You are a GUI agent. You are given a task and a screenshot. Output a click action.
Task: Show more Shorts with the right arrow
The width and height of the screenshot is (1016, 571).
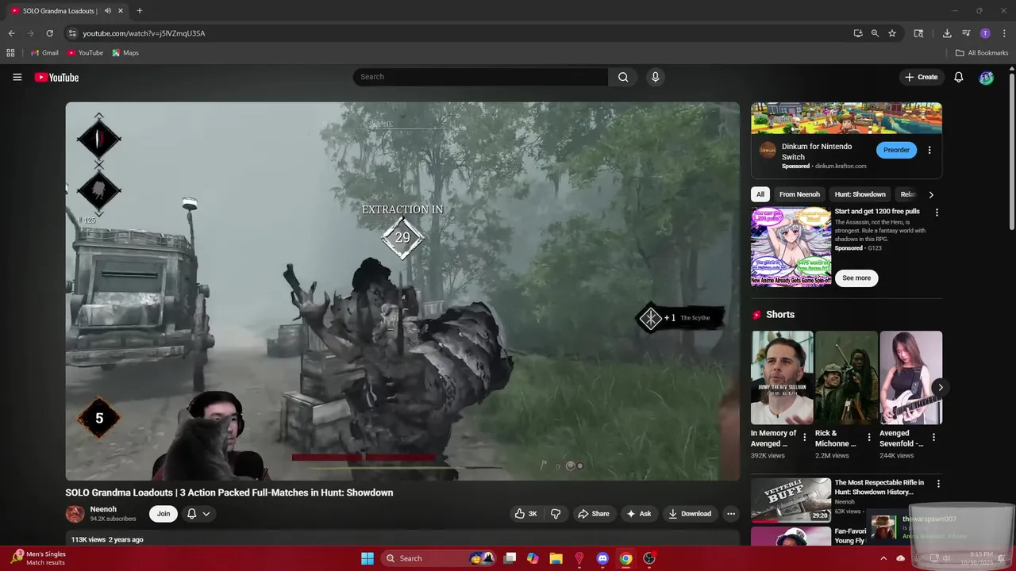940,387
